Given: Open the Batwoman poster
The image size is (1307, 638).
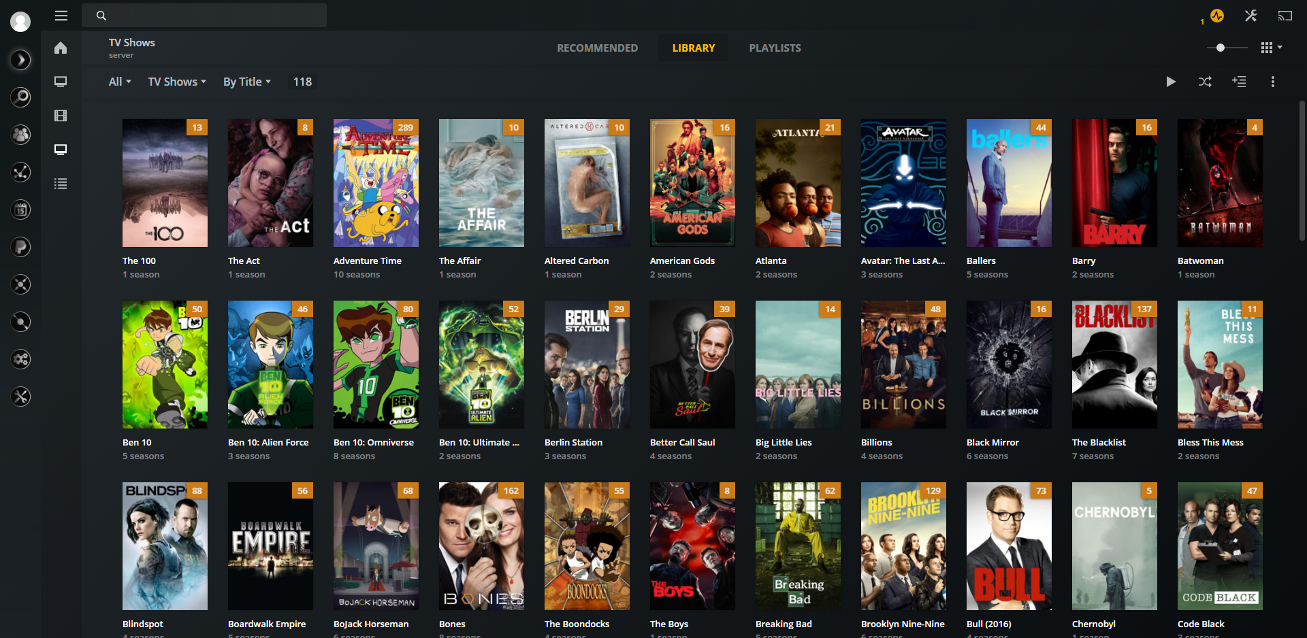Looking at the screenshot, I should click(x=1220, y=183).
